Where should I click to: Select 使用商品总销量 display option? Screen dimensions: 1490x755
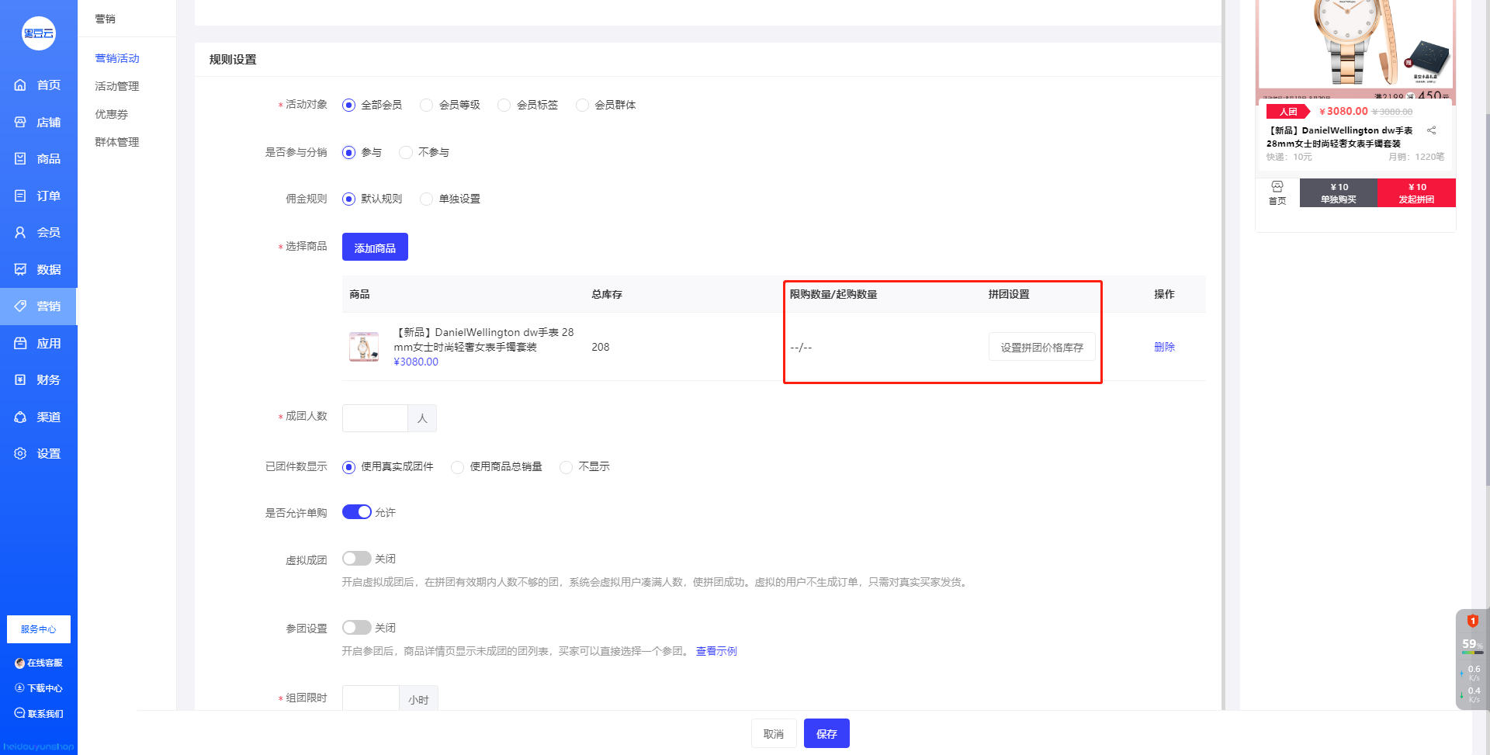497,466
